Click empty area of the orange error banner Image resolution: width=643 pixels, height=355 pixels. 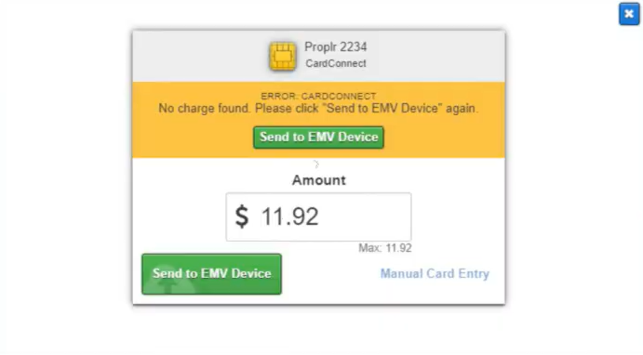[443, 138]
